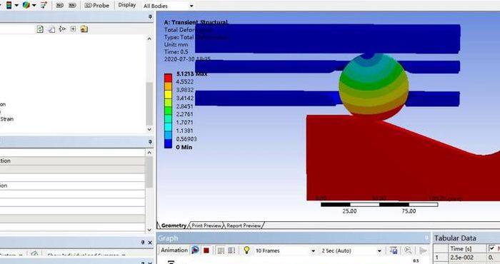Click the Probe tool in the toolbar

[x=97, y=6]
